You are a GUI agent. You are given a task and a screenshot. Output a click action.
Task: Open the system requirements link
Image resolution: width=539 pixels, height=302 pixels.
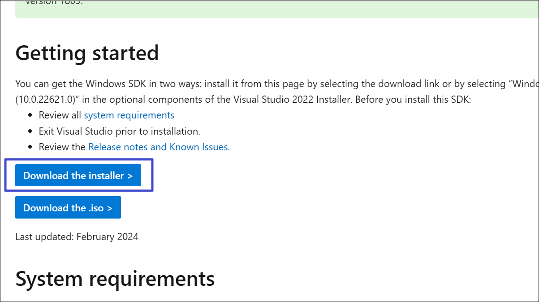pyautogui.click(x=129, y=115)
